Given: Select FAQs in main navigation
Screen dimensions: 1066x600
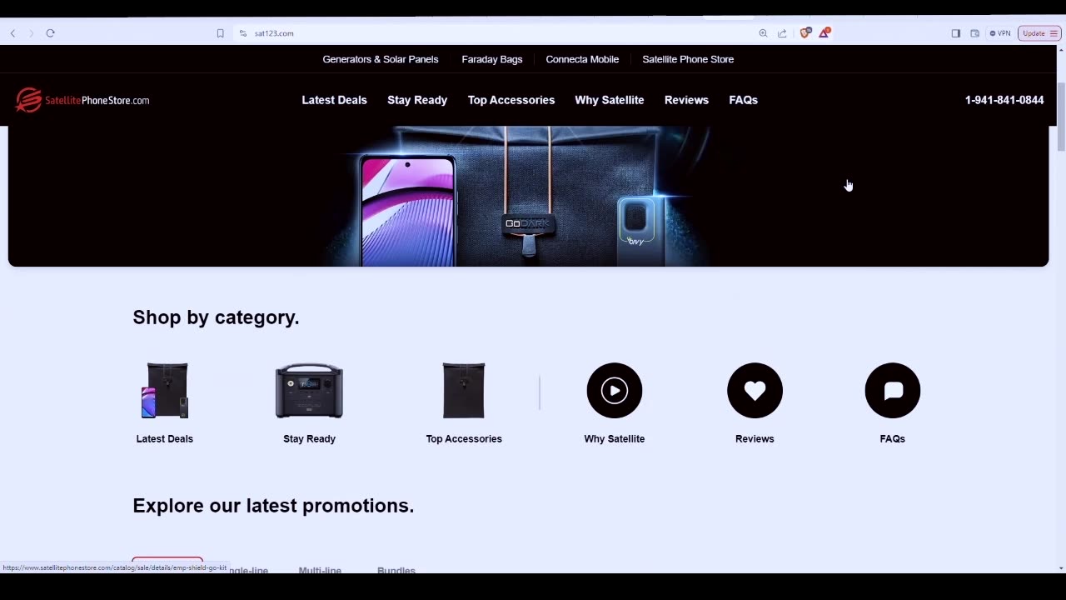Looking at the screenshot, I should (x=744, y=100).
